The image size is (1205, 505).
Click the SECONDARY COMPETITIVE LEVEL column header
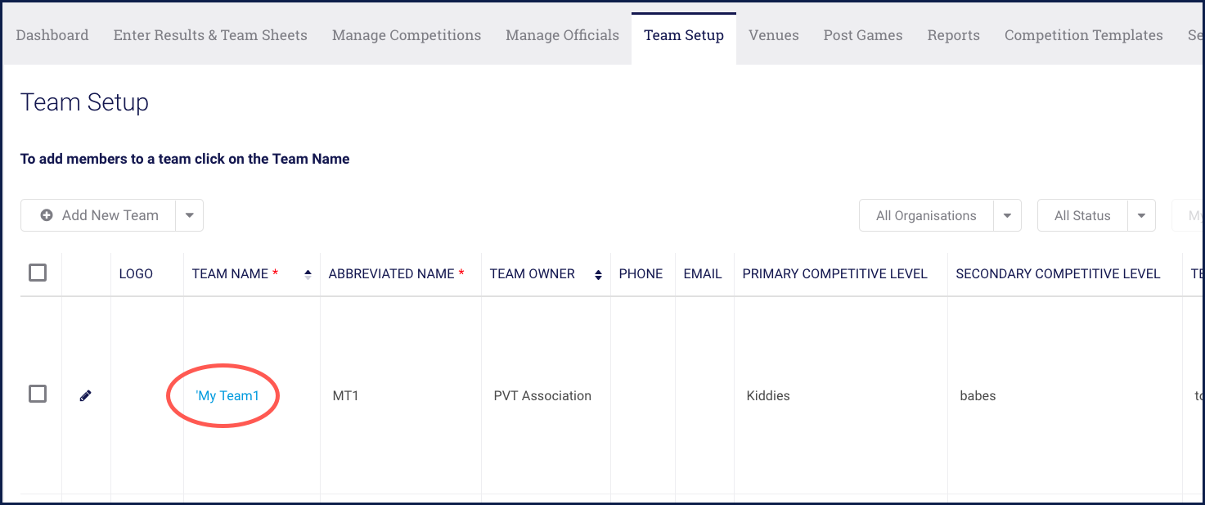click(1058, 274)
